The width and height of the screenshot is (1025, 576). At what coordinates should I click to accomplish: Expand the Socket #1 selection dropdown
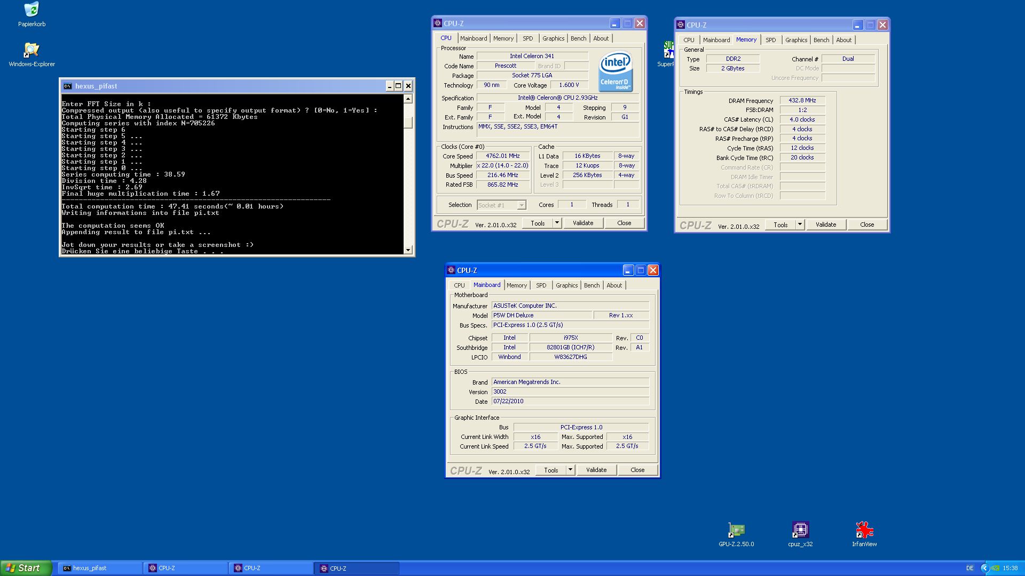point(522,205)
